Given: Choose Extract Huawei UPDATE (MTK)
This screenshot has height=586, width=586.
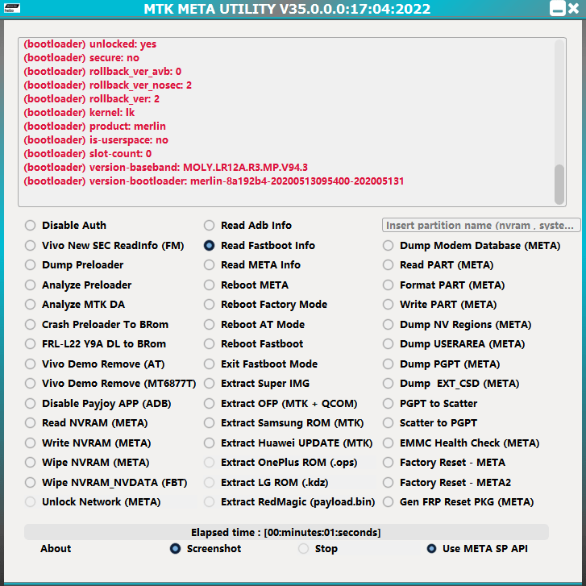Looking at the screenshot, I should (x=210, y=443).
